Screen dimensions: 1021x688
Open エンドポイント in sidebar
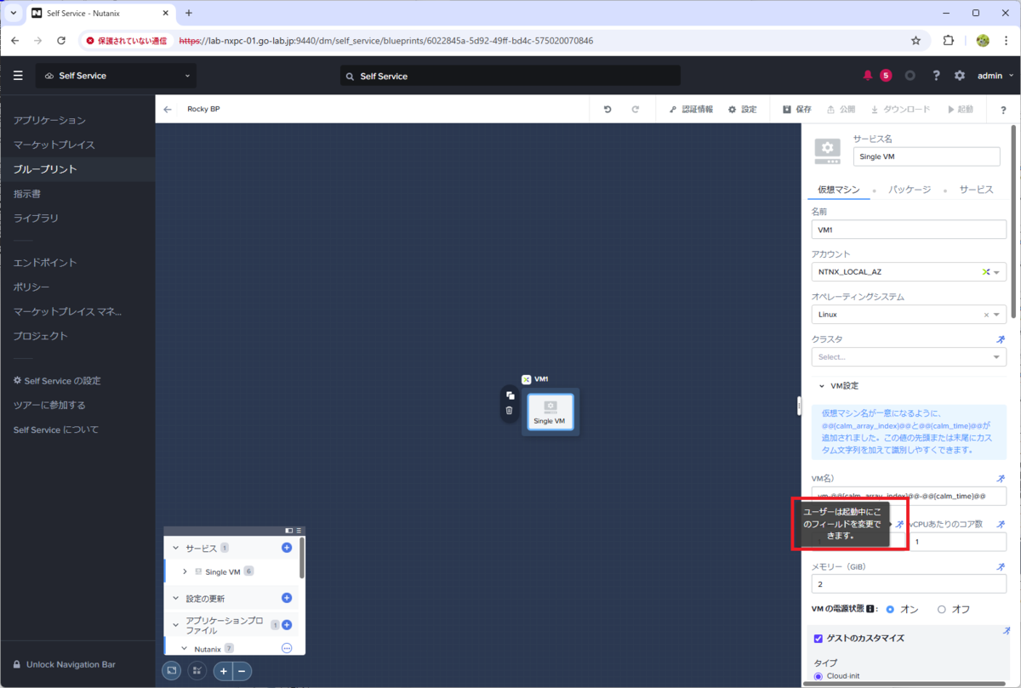click(x=45, y=263)
